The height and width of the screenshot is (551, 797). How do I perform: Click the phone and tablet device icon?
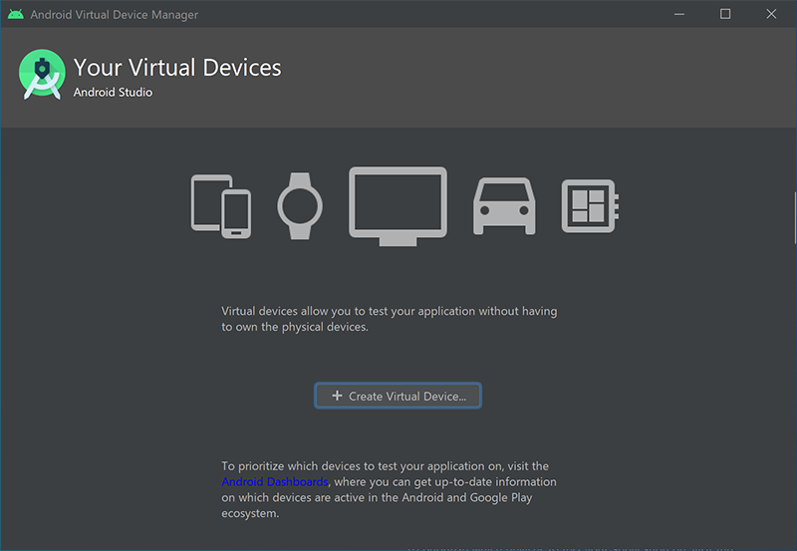click(221, 206)
